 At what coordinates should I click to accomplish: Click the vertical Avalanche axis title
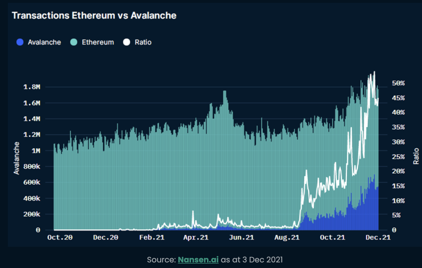(16, 158)
